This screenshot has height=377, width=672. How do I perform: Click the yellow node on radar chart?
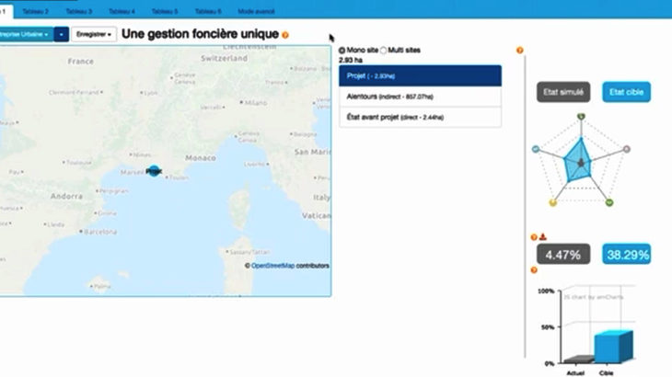pyautogui.click(x=553, y=202)
